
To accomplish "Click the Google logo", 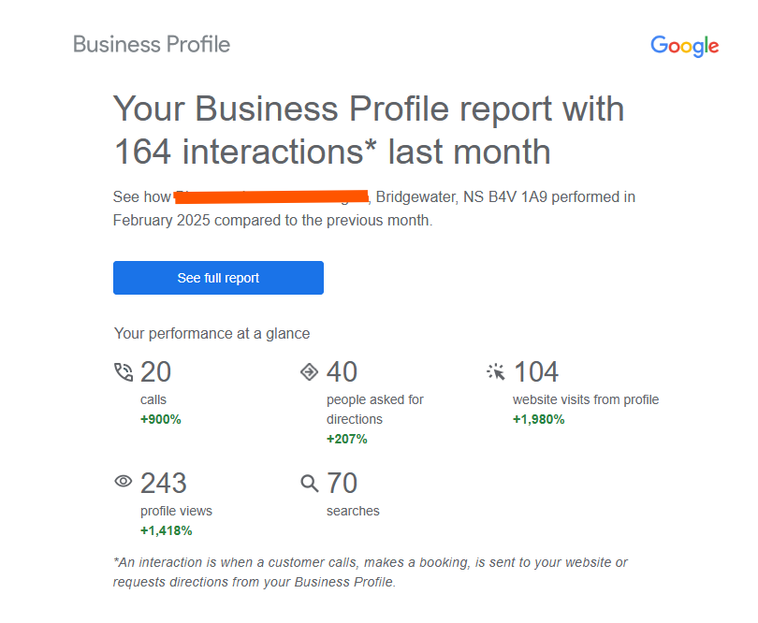I will 684,47.
